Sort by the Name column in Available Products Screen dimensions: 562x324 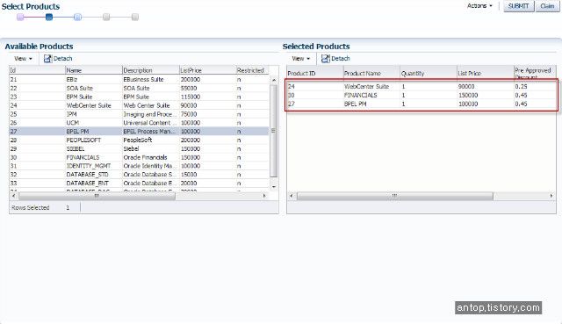click(x=94, y=70)
